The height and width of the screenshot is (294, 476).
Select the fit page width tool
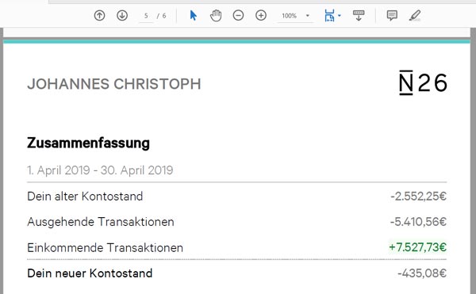(329, 16)
